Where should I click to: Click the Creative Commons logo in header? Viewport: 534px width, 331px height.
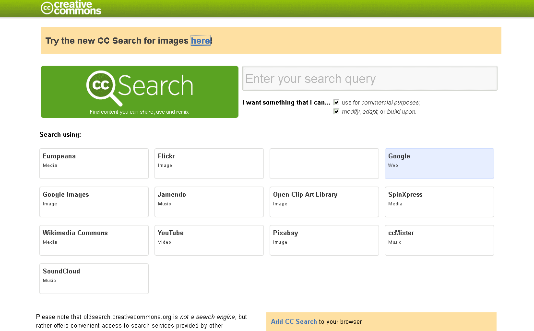[x=71, y=8]
